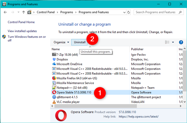Click the VideoLAN publisher cell
Screen dimensions: 187x123
click(138, 102)
